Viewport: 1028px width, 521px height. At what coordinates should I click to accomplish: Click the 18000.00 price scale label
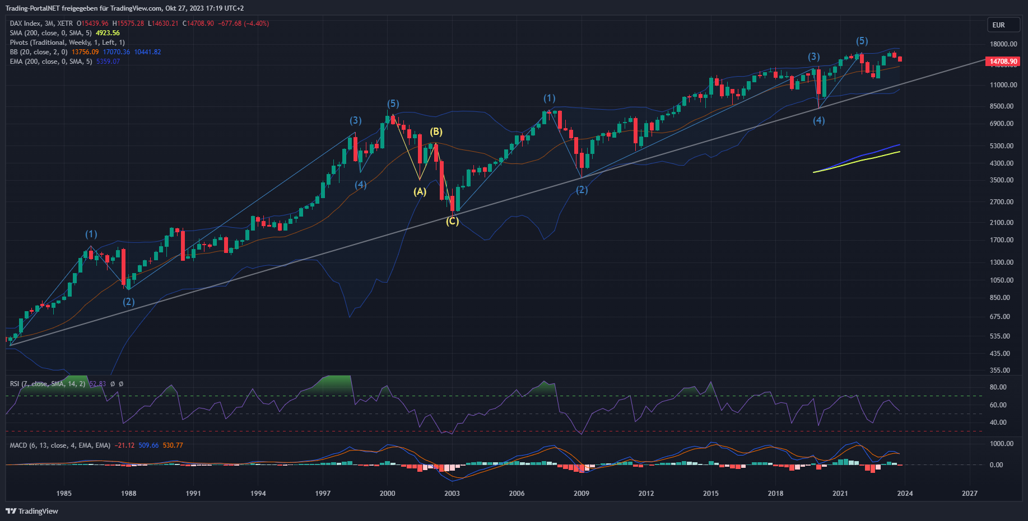pyautogui.click(x=1003, y=44)
